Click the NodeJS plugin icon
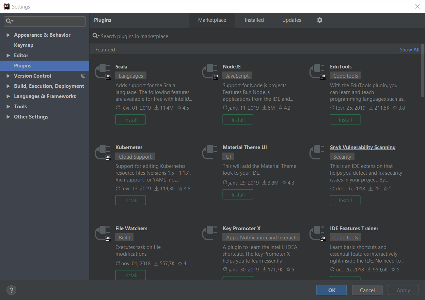The height and width of the screenshot is (300, 425). pyautogui.click(x=210, y=72)
